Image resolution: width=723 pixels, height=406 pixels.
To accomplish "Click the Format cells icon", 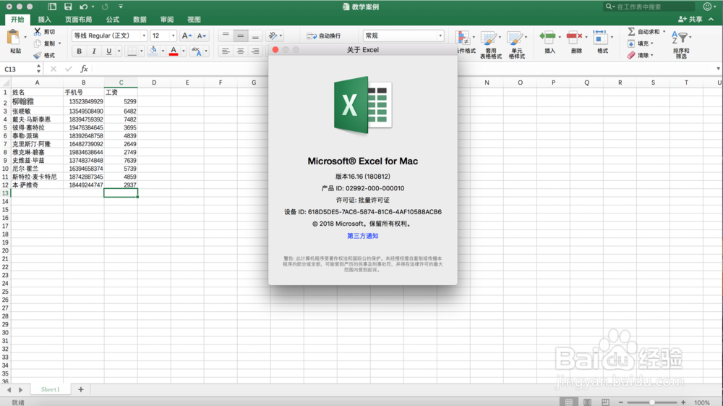I will tap(600, 37).
